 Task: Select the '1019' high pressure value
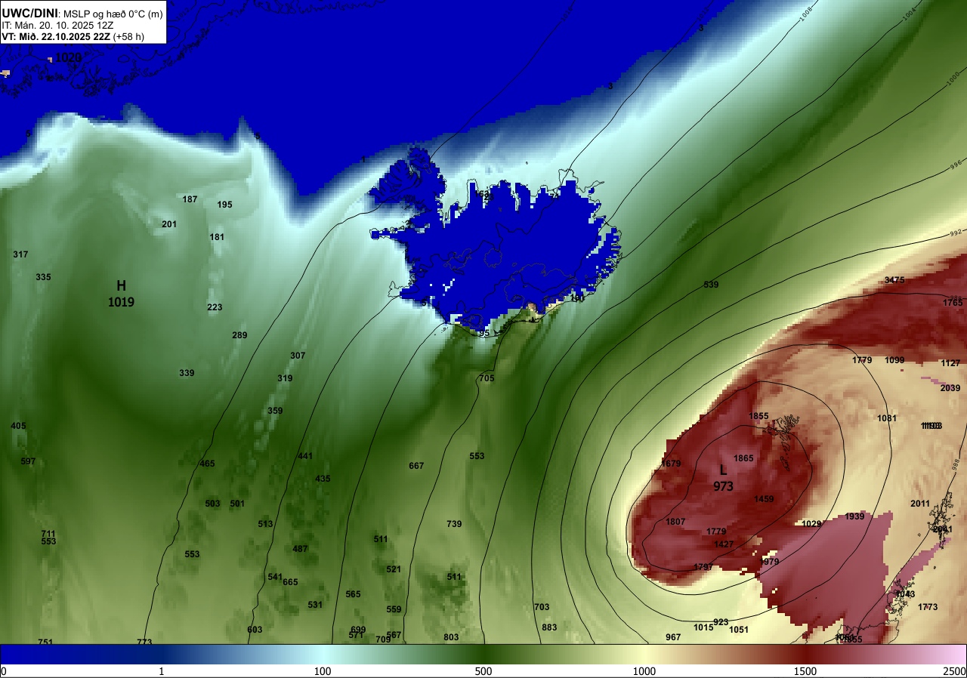(x=121, y=302)
